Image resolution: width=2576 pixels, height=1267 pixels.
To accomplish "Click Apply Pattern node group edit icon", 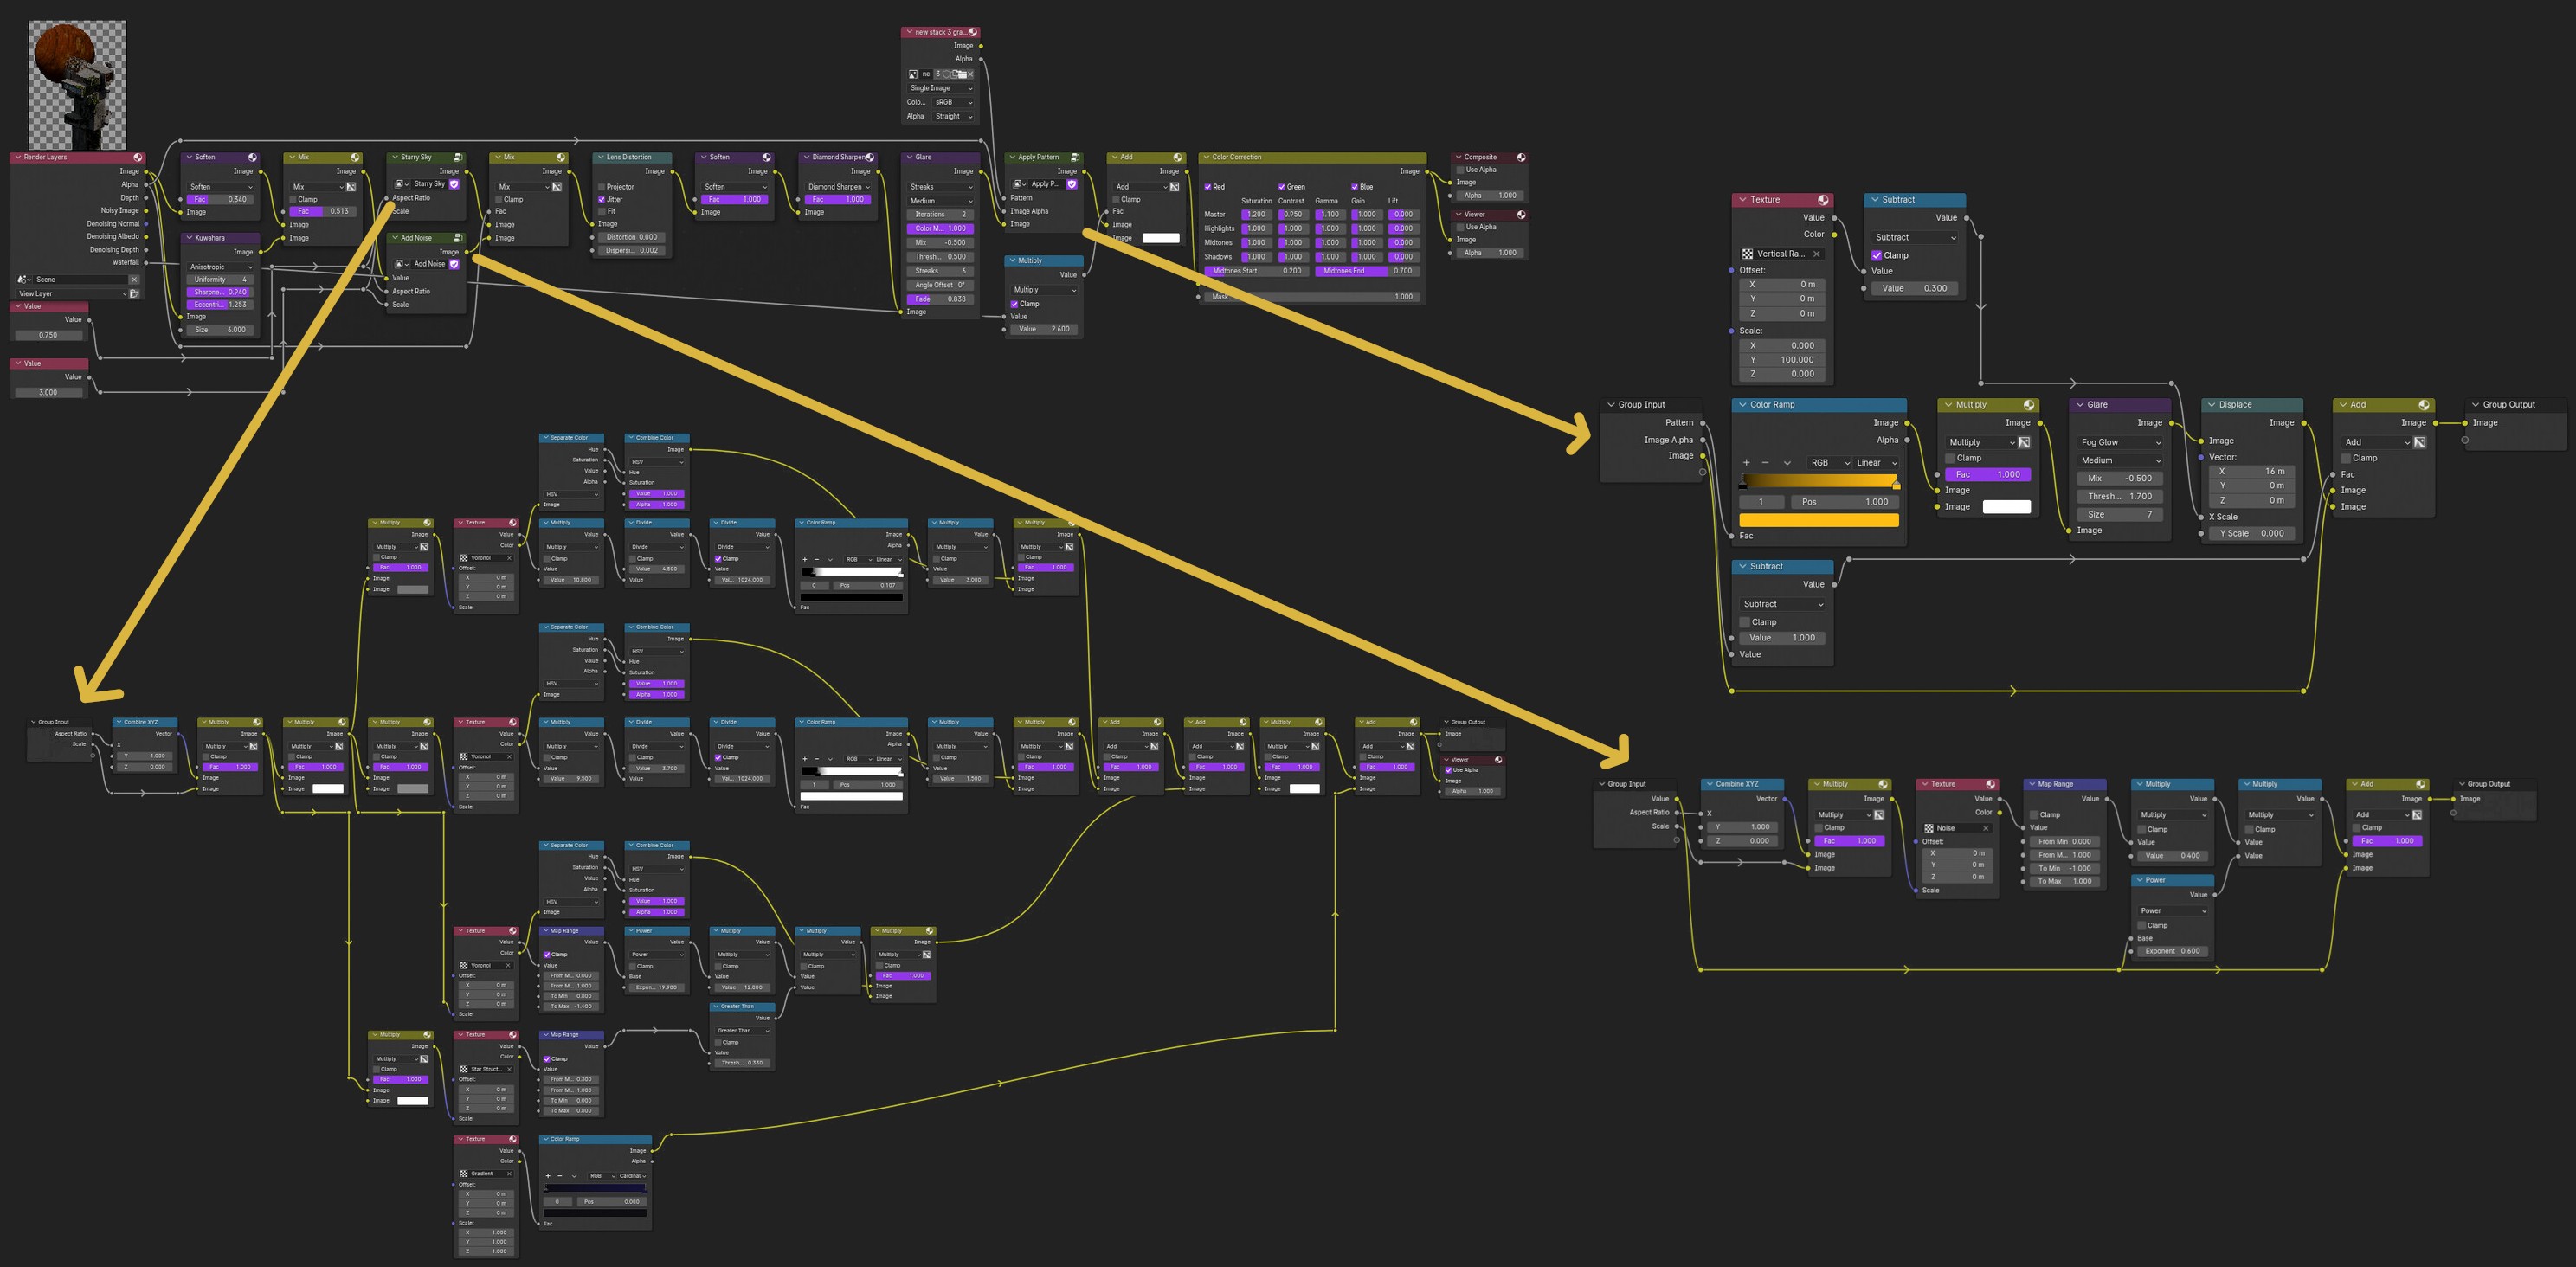I will pyautogui.click(x=1075, y=157).
